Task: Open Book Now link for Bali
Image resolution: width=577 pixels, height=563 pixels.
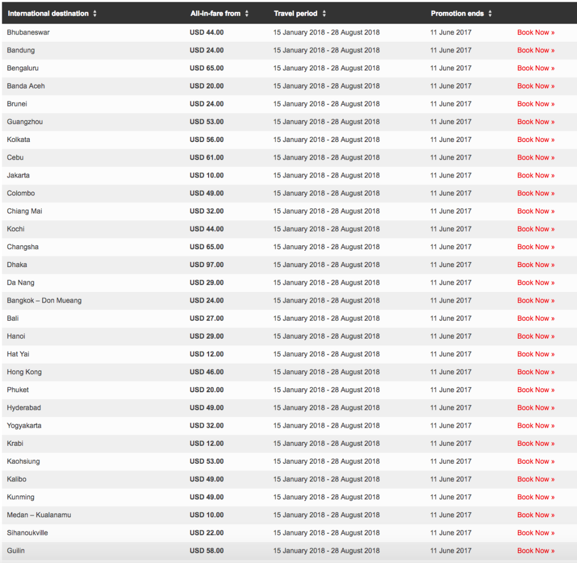Action: 535,318
